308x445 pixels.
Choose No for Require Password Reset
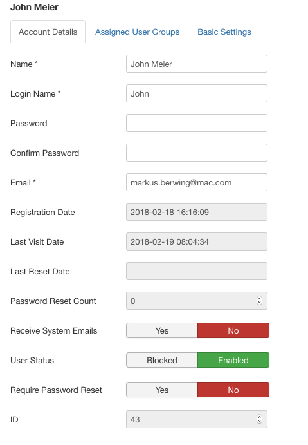233,390
